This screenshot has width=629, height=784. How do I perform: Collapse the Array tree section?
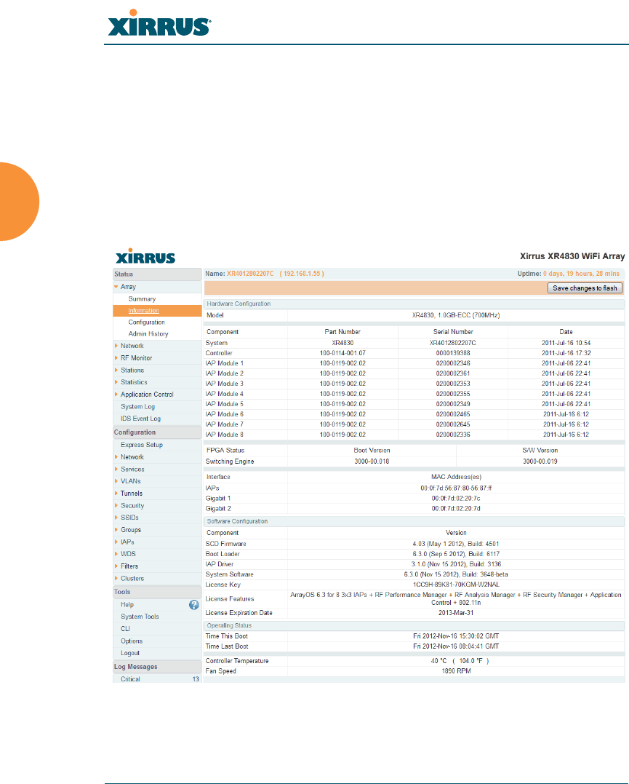[x=116, y=287]
